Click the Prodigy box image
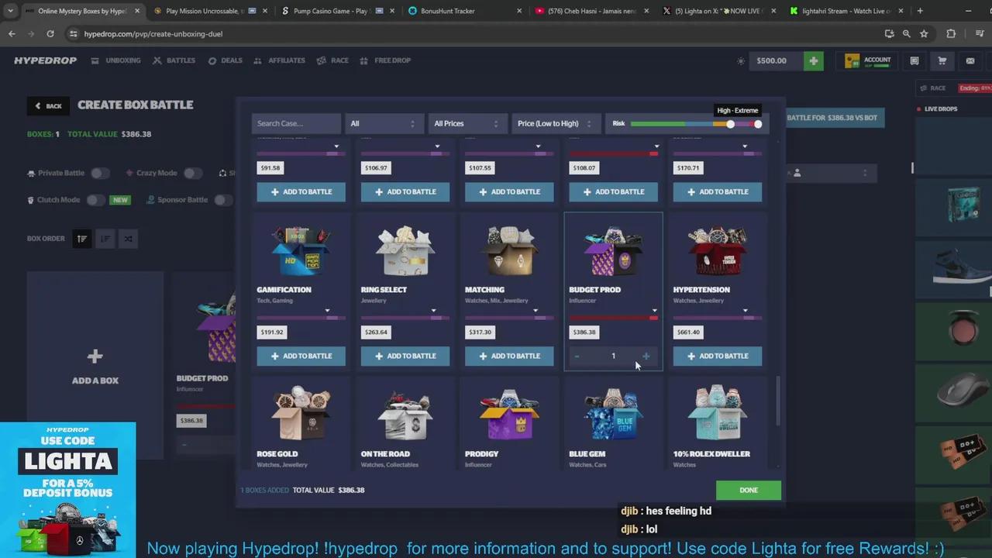The width and height of the screenshot is (992, 558). pos(509,415)
